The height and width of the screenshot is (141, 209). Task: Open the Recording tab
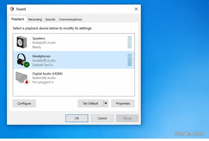point(35,19)
